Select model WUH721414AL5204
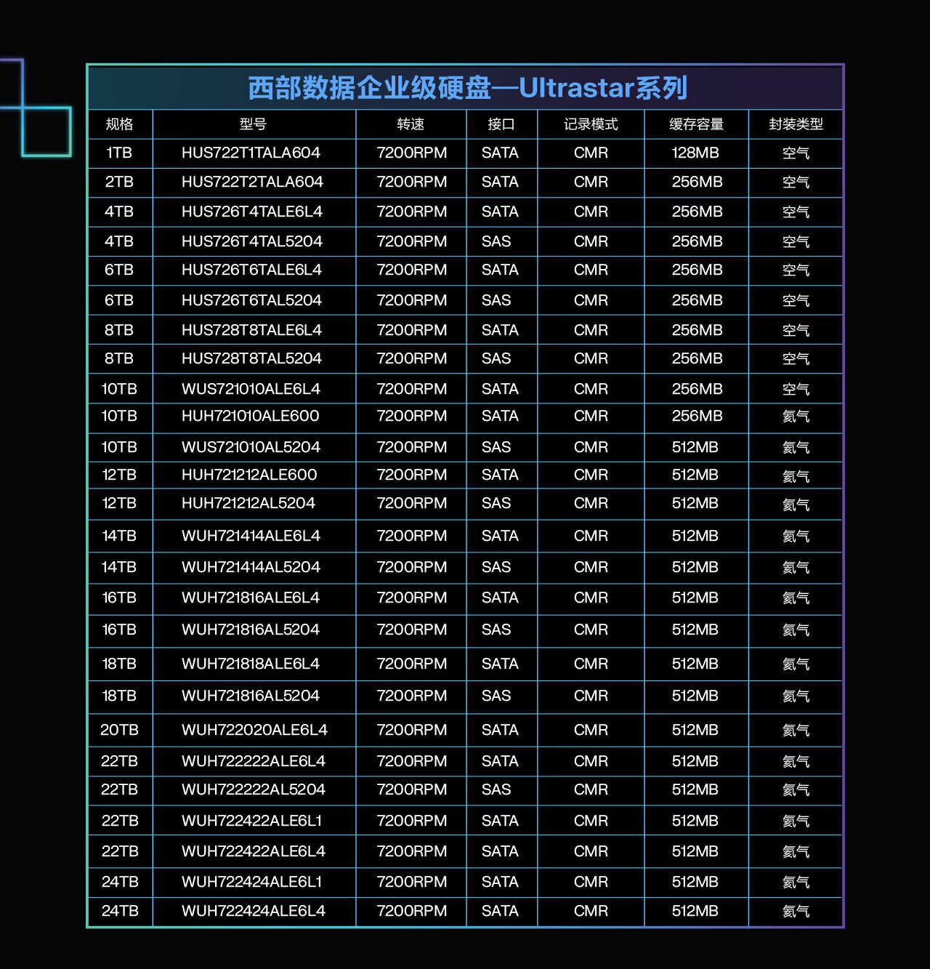 tap(251, 567)
